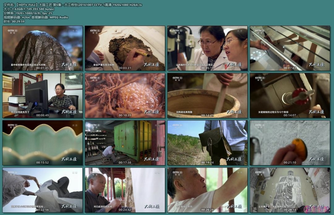Open the red valve frame at 00:14:07

pos(290,95)
